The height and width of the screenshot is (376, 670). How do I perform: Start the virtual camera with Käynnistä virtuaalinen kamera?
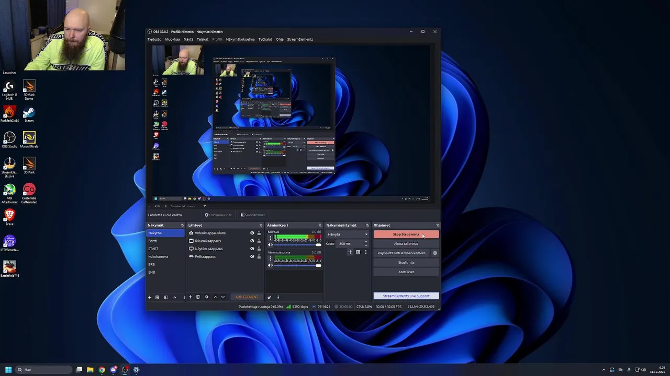click(x=401, y=253)
